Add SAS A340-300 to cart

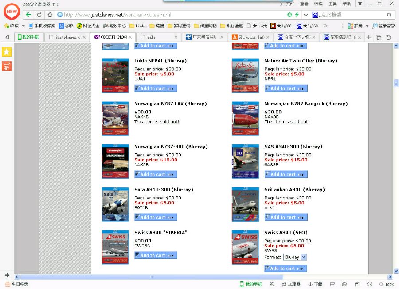pos(286,174)
